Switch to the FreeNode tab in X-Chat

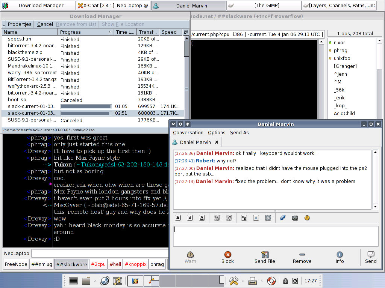click(16, 264)
